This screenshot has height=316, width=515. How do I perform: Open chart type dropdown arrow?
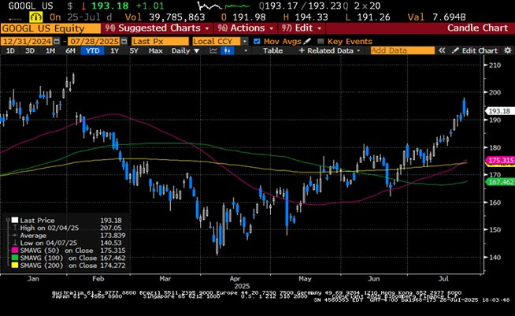pyautogui.click(x=246, y=50)
